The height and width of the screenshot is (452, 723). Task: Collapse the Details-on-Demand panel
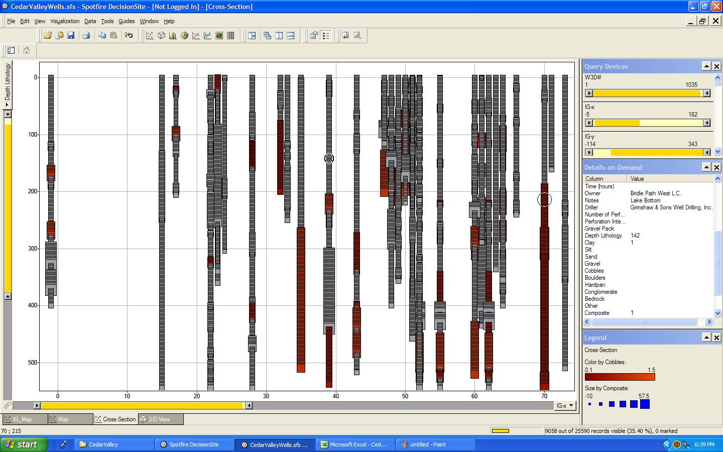(x=706, y=167)
